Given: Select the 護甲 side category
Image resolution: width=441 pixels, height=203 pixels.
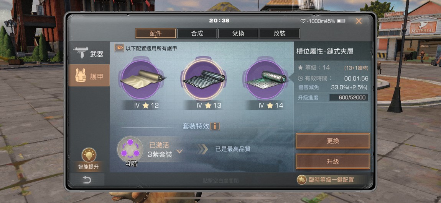Looking at the screenshot, I should pyautogui.click(x=89, y=75).
